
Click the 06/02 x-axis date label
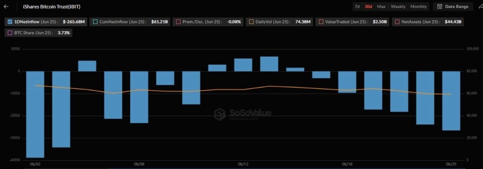(35, 164)
